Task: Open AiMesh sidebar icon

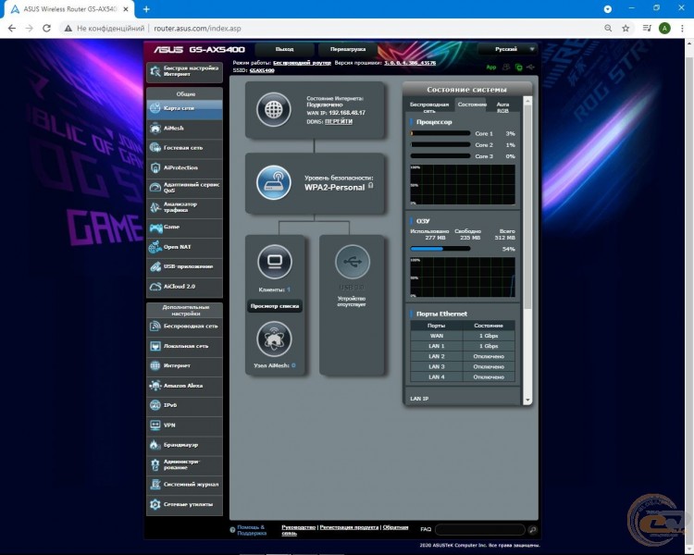Action: point(155,128)
